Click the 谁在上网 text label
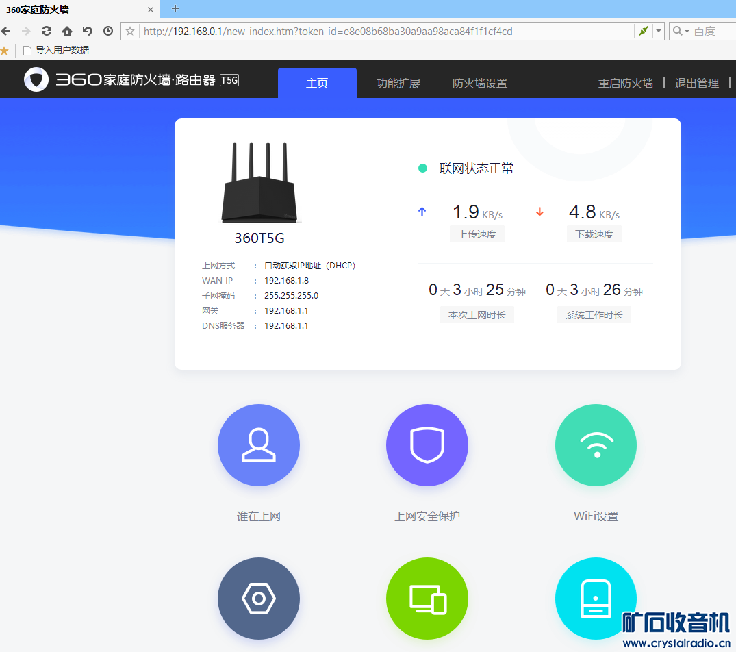 tap(259, 516)
